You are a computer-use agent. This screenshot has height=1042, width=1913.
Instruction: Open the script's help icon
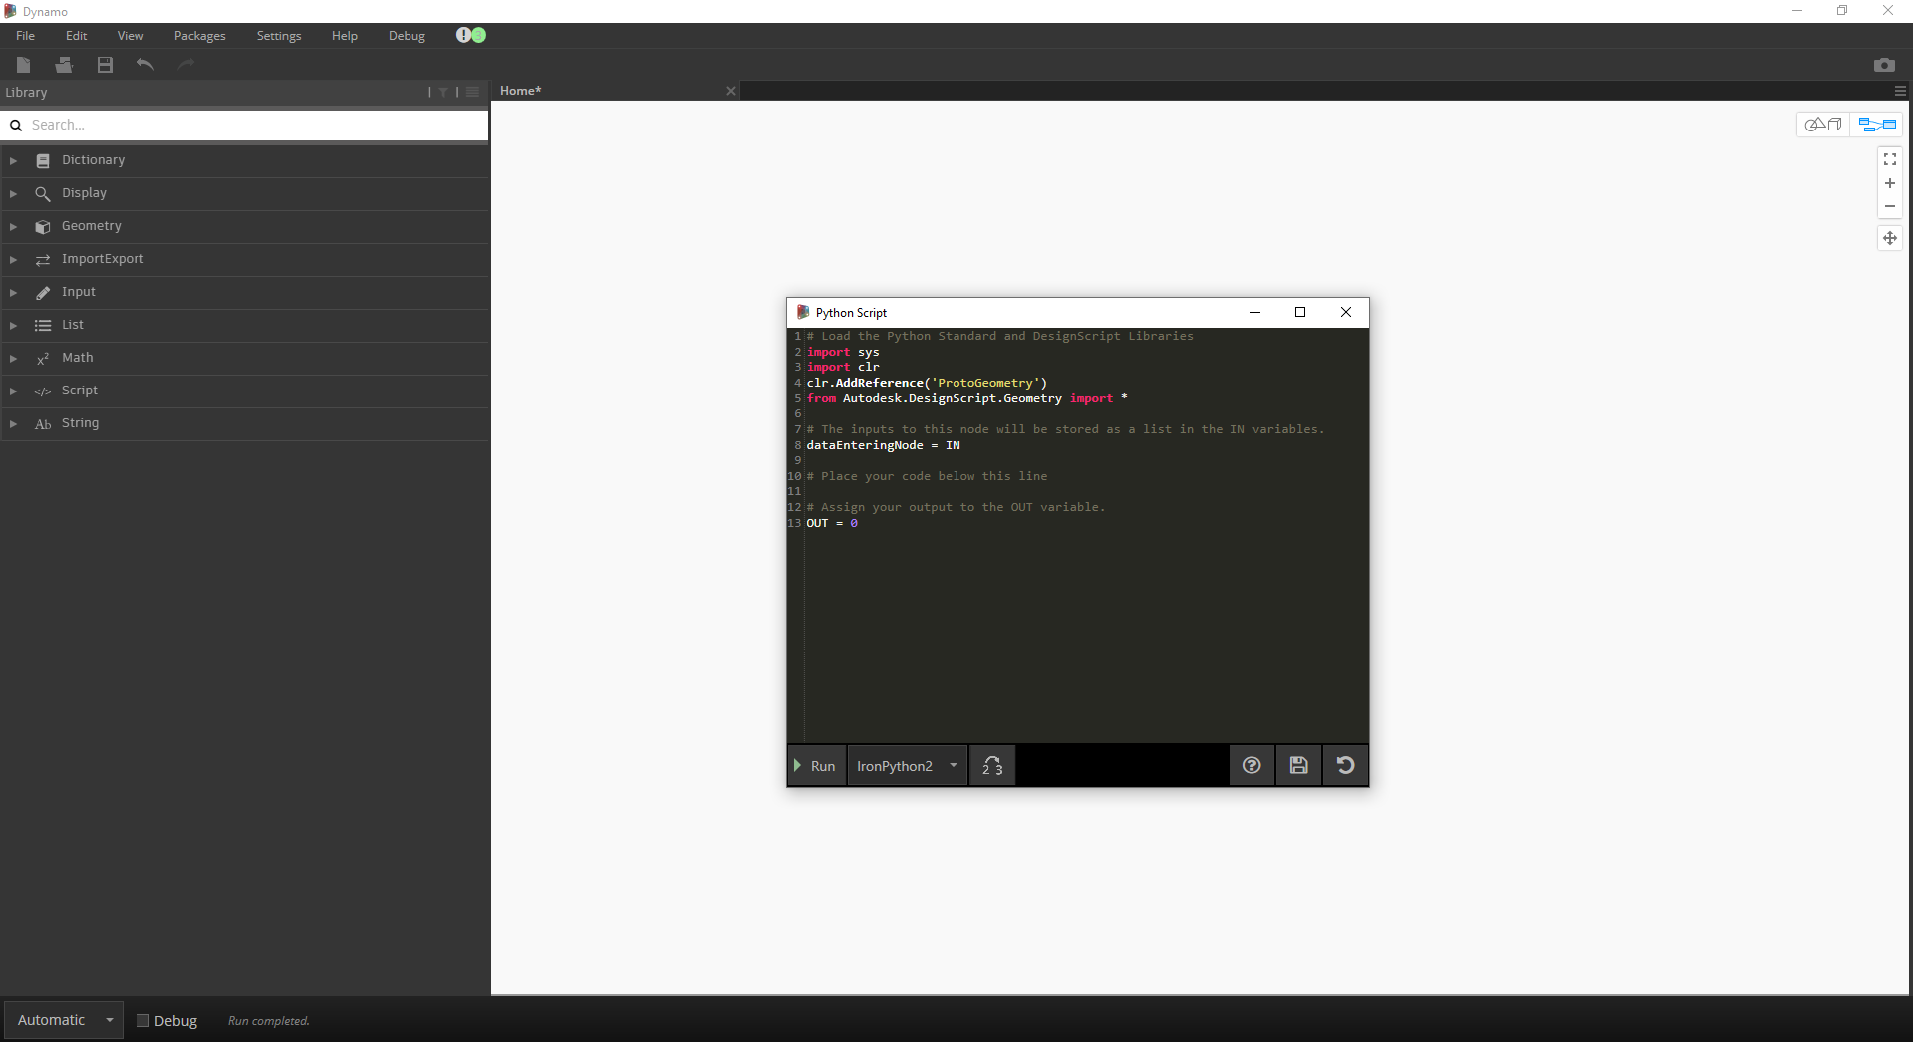[x=1251, y=765]
